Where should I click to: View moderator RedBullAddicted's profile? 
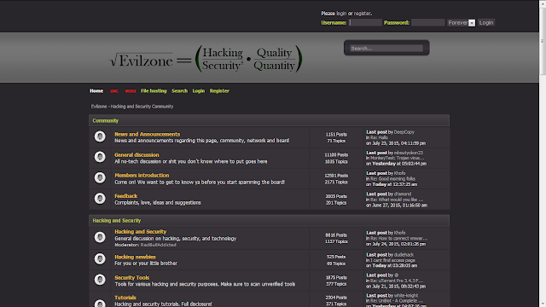(x=158, y=245)
